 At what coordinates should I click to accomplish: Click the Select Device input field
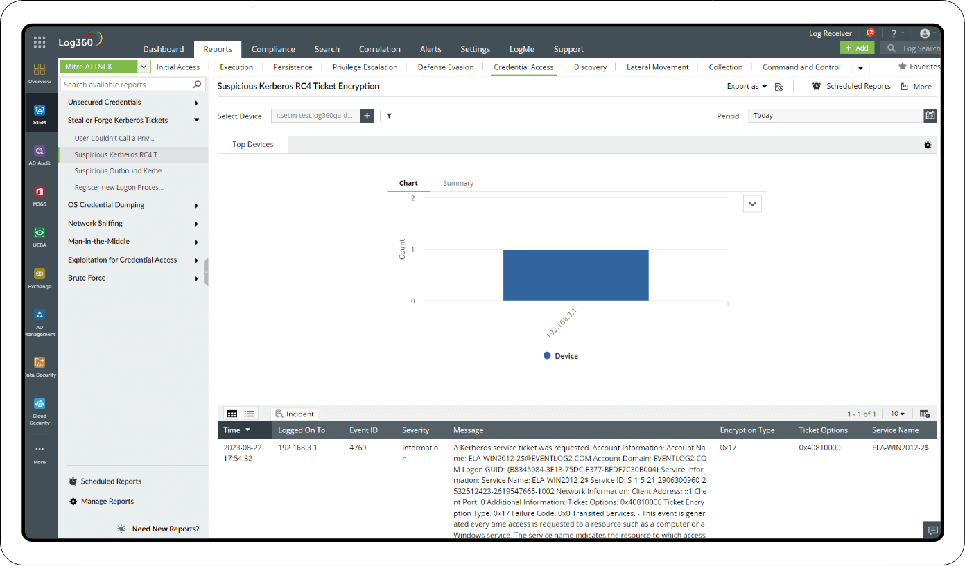[x=315, y=116]
